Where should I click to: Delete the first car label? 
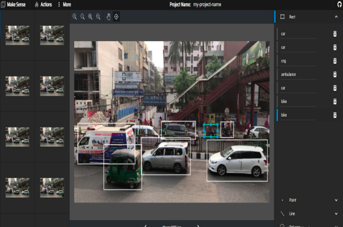pos(334,34)
